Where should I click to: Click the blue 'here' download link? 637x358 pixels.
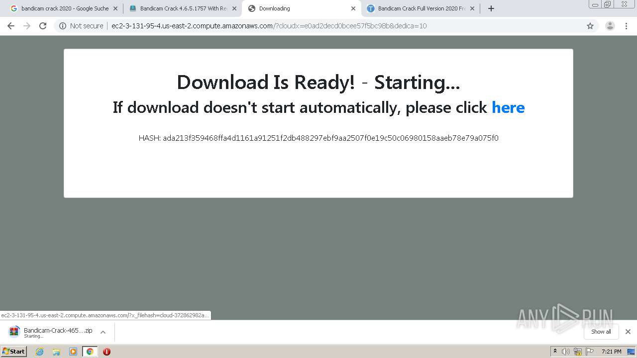click(x=508, y=107)
